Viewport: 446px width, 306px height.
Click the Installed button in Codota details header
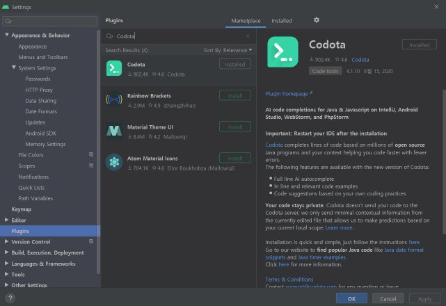[420, 45]
